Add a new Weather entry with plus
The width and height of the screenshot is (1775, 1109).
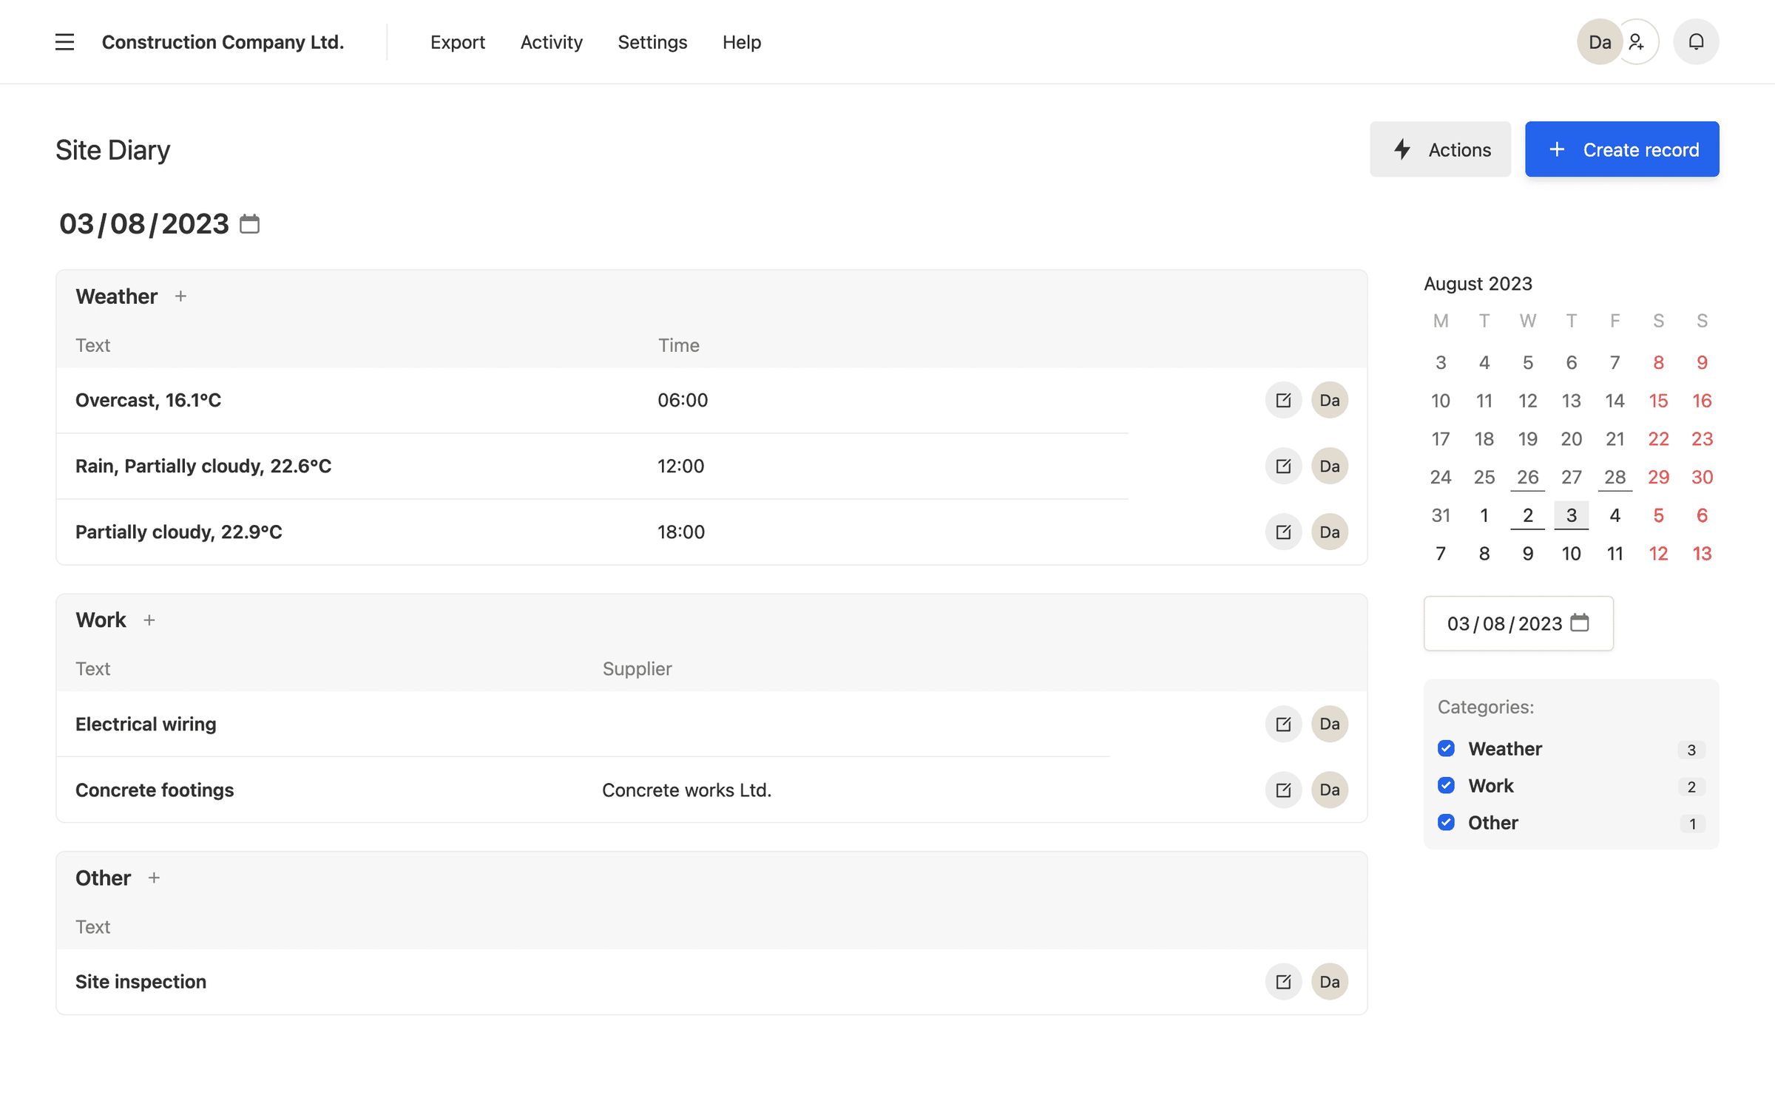click(x=180, y=296)
